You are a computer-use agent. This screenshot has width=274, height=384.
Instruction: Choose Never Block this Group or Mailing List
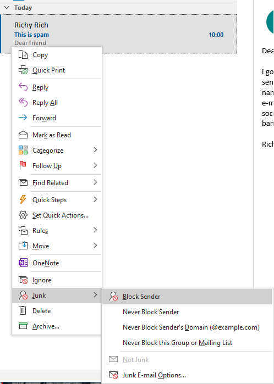pos(187,343)
